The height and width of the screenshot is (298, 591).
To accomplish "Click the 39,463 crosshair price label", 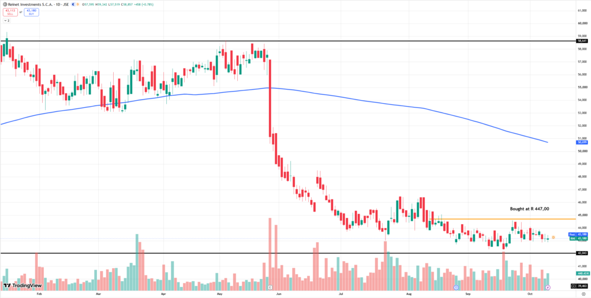I will tap(582, 286).
